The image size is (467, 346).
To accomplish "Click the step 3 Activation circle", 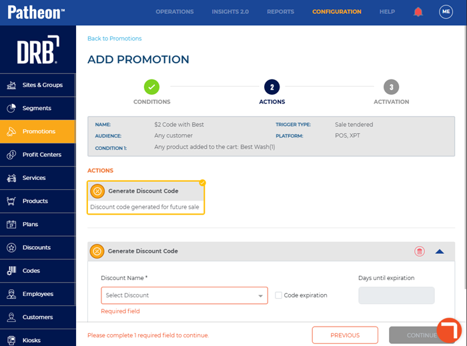I will click(392, 87).
